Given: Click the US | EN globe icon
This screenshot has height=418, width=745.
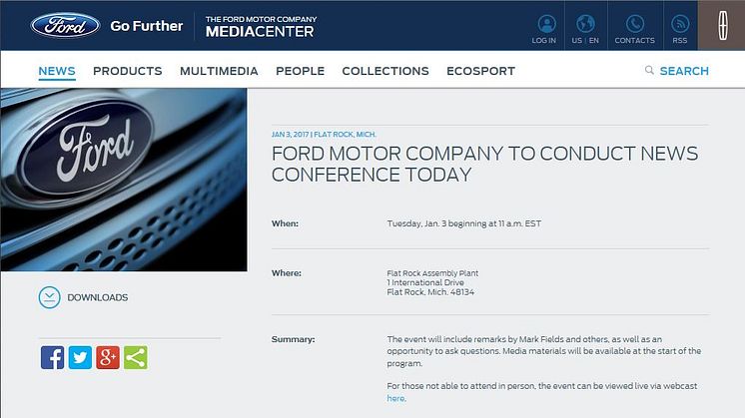Looking at the screenshot, I should [x=586, y=24].
